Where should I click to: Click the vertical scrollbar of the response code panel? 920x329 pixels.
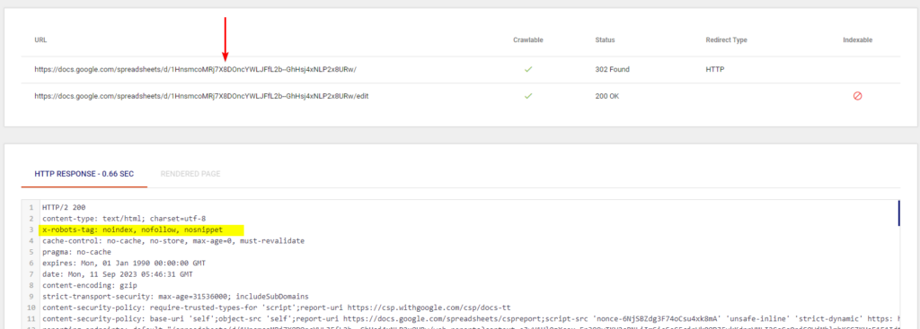(x=898, y=213)
